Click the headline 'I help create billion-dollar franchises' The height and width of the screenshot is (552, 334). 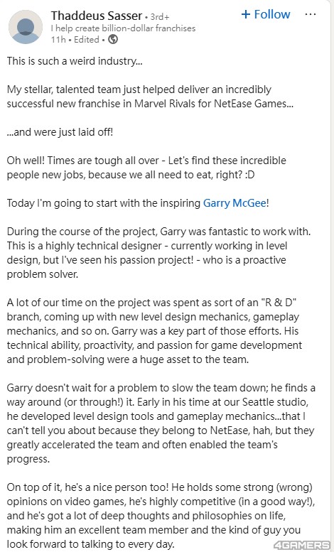pyautogui.click(x=123, y=28)
